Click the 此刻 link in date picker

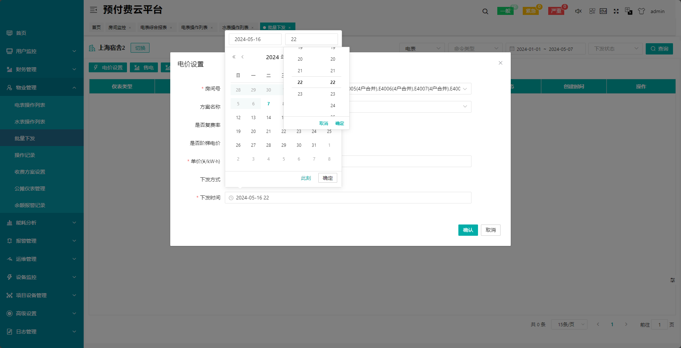[x=306, y=178]
